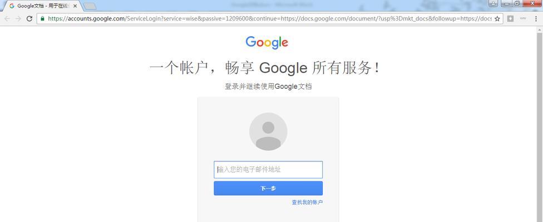
Task: Click the browser back arrow
Action: (x=7, y=19)
